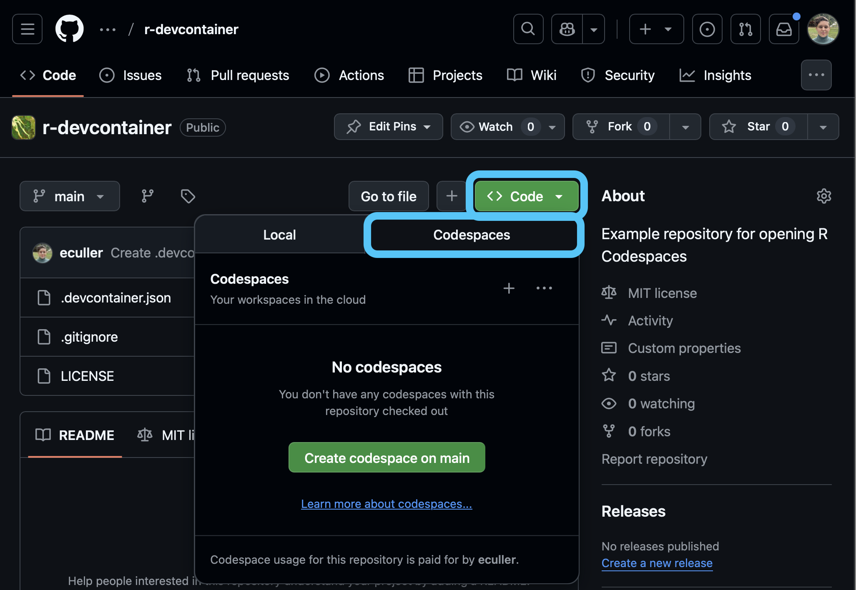Switch to the Issues tab
This screenshot has height=590, width=856.
click(131, 75)
